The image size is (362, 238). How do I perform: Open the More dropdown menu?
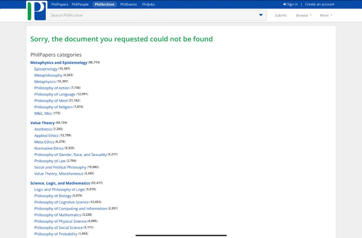tap(325, 15)
